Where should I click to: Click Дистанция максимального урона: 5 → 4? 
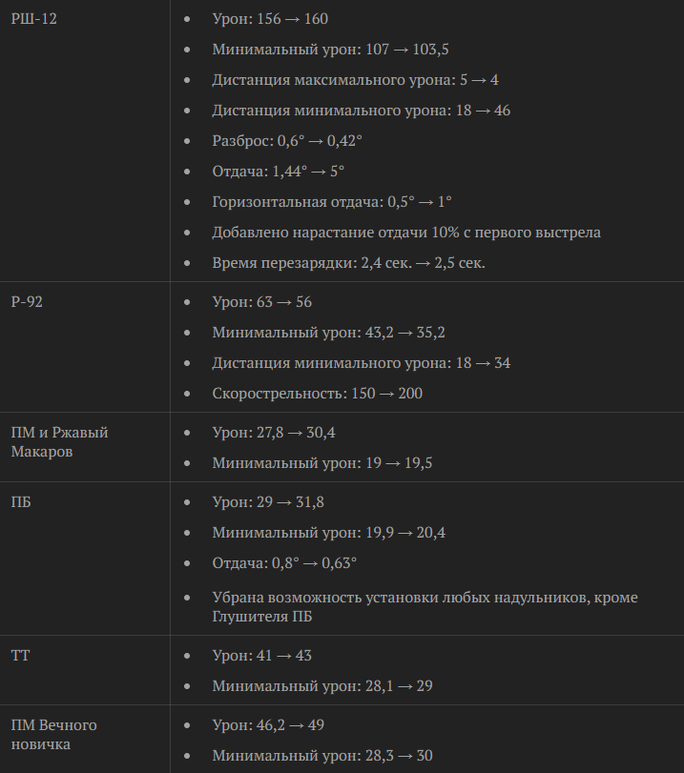coord(355,80)
